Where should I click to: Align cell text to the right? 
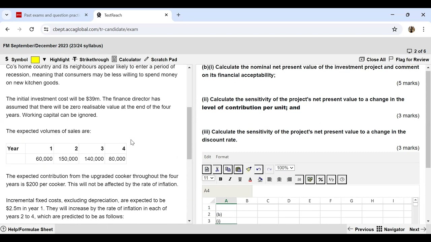click(x=289, y=179)
